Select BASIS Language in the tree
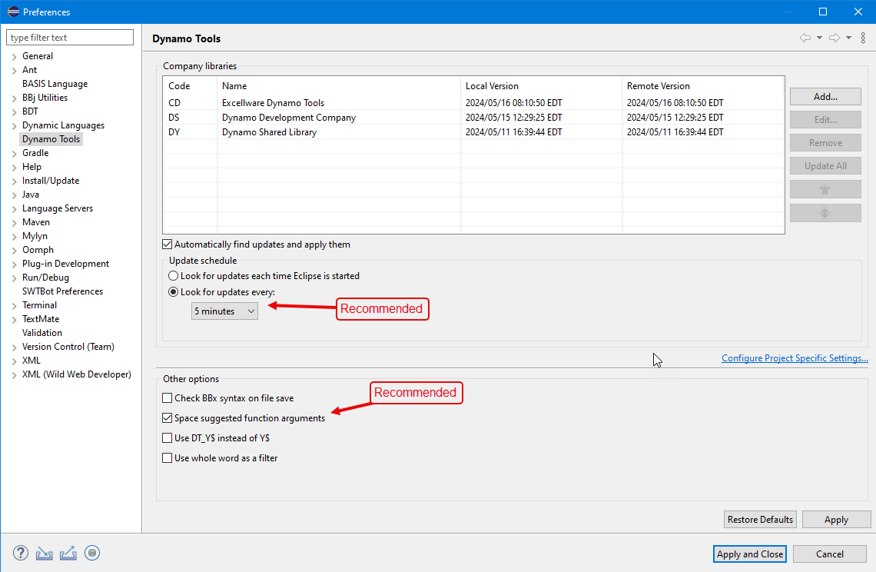The height and width of the screenshot is (572, 876). (55, 84)
